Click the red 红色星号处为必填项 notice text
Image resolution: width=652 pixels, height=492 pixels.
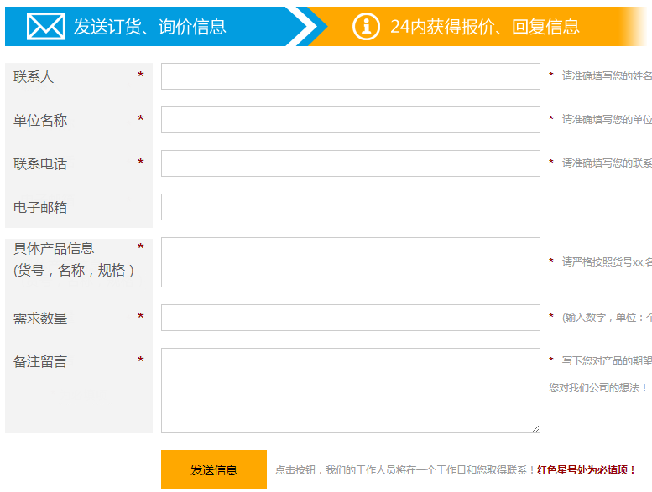click(587, 470)
